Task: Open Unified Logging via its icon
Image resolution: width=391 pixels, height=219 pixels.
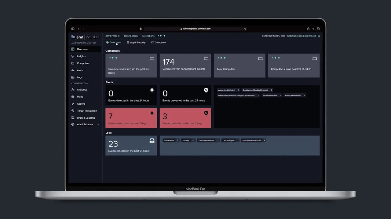Action: coord(73,118)
